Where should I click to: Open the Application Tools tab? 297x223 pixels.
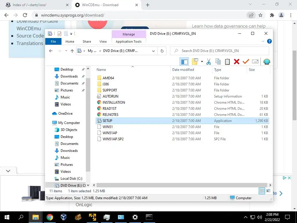coord(128,42)
